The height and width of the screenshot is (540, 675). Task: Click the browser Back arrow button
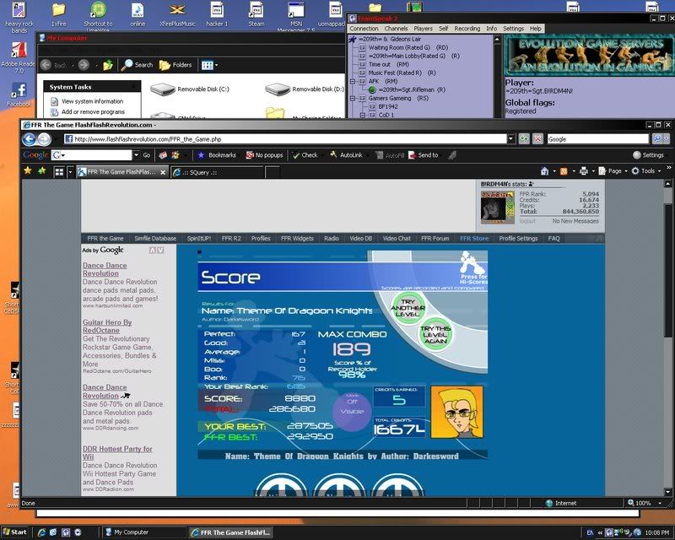coord(30,138)
